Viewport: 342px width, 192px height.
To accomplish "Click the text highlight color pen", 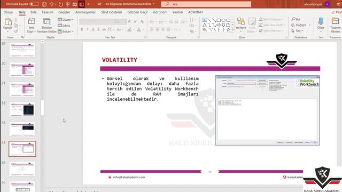I will pos(129,29).
